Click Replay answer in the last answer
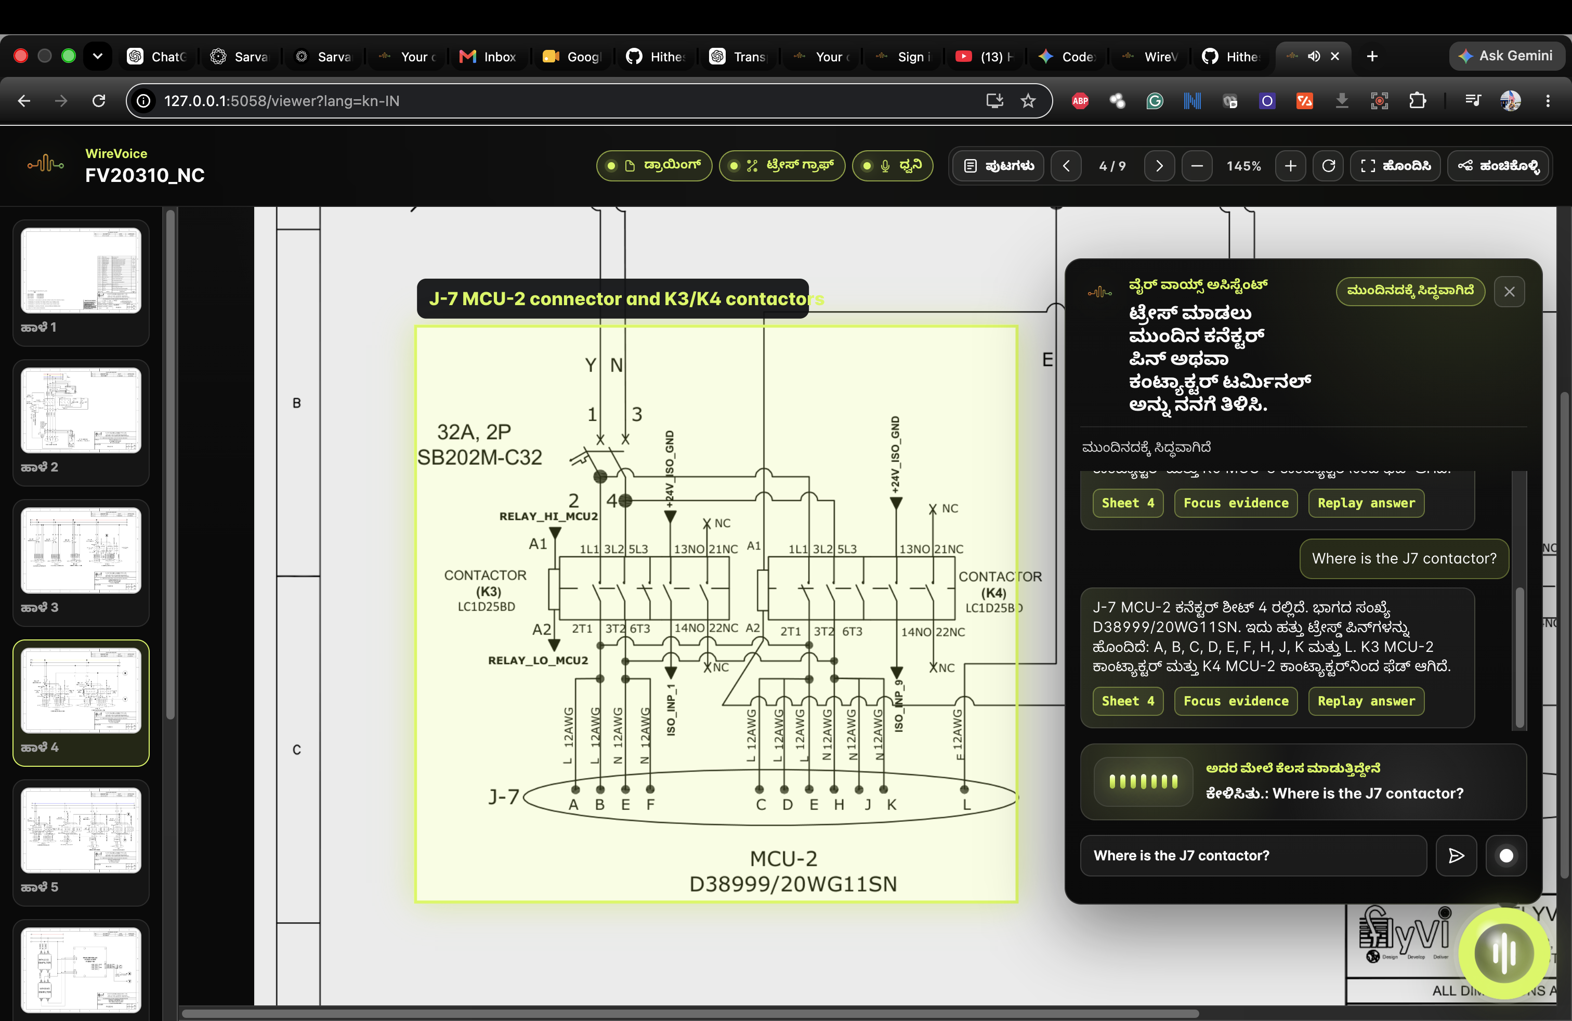 (x=1366, y=701)
